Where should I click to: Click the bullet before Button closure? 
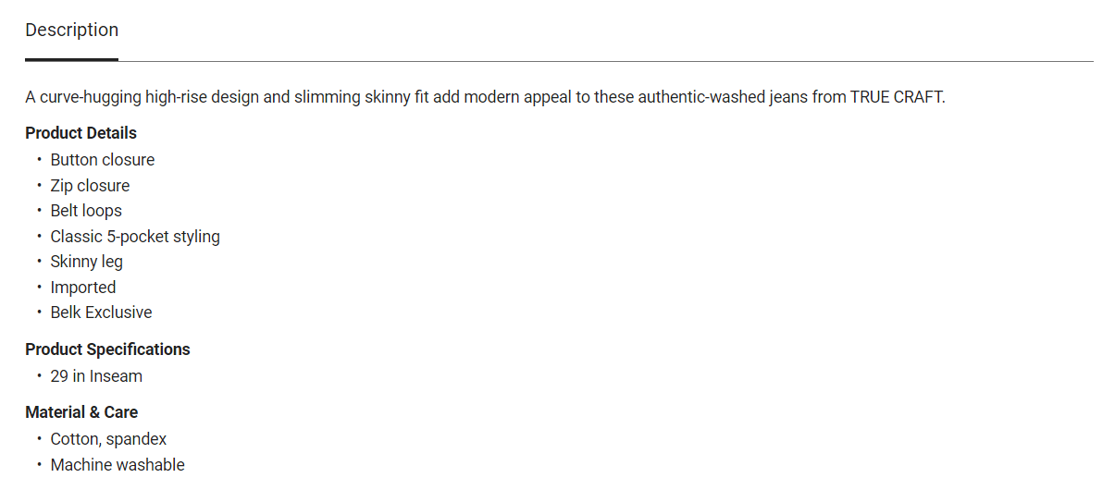[40, 160]
